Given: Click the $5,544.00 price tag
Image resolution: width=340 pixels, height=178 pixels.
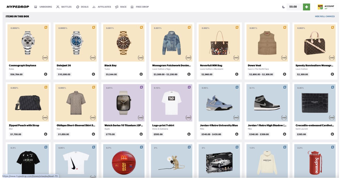Looking at the screenshot, I should [111, 74].
